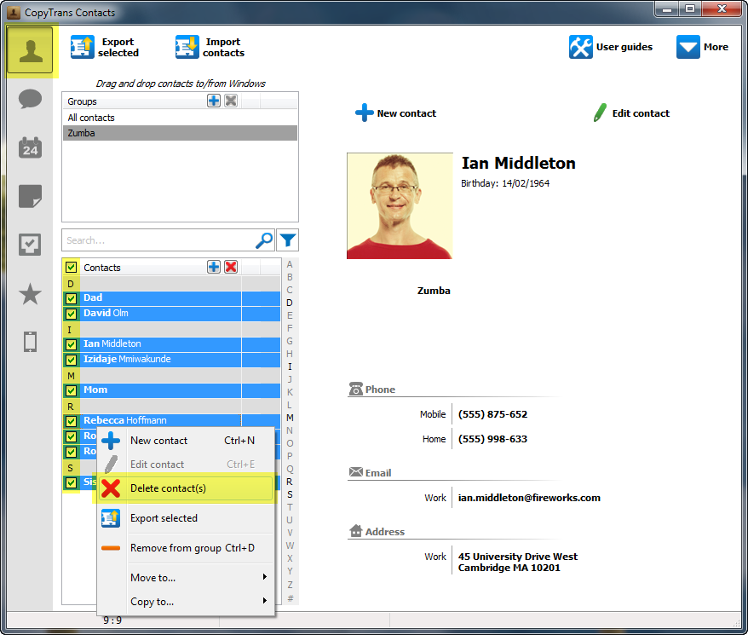Toggle the select-all Contacts checkbox
This screenshot has width=748, height=635.
click(x=71, y=268)
